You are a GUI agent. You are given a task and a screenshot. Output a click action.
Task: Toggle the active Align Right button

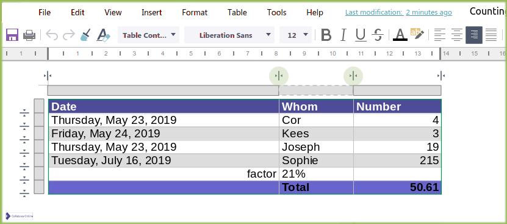(474, 35)
